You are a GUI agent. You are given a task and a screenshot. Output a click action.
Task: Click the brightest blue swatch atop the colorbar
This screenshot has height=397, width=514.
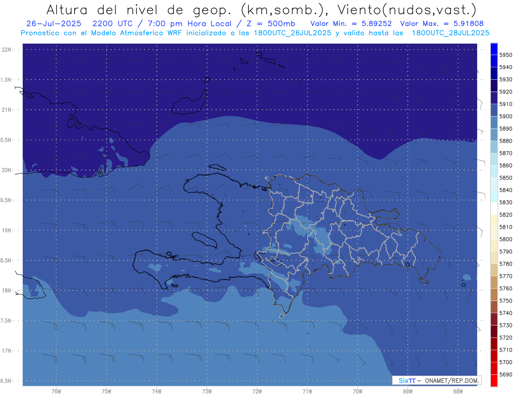[x=494, y=48]
